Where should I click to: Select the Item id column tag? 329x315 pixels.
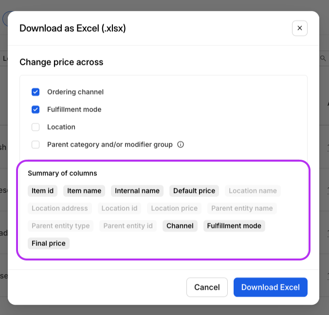point(42,191)
